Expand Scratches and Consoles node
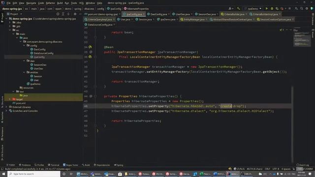Image resolution: width=315 pixels, height=177 pixels. tap(6, 111)
